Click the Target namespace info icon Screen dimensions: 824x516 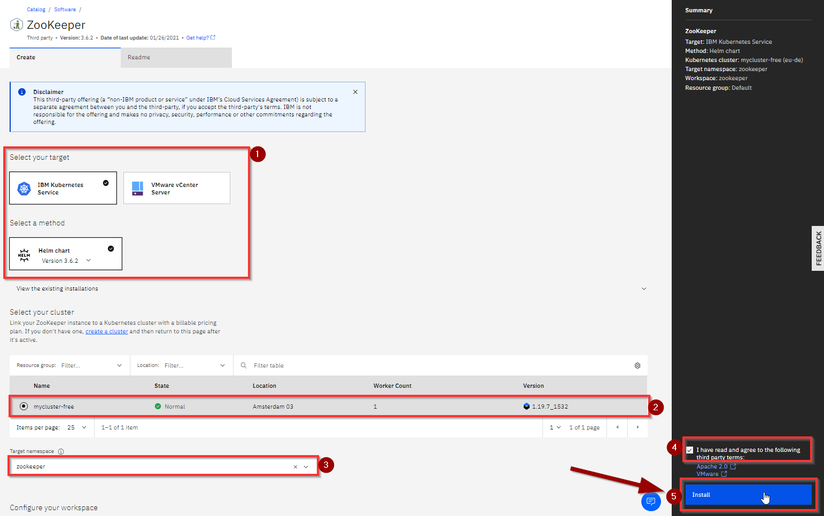point(61,451)
